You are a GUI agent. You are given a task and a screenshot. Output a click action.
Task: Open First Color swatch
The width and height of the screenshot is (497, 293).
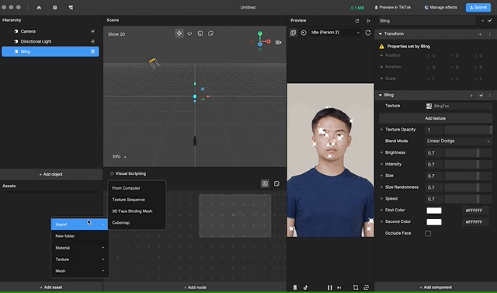[434, 211]
